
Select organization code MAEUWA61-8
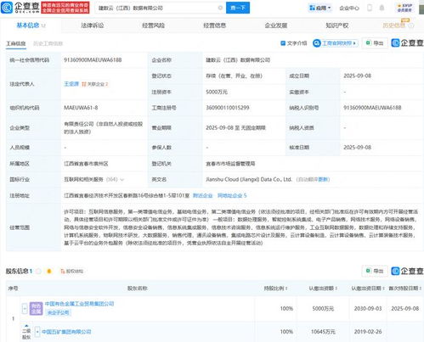coord(81,108)
